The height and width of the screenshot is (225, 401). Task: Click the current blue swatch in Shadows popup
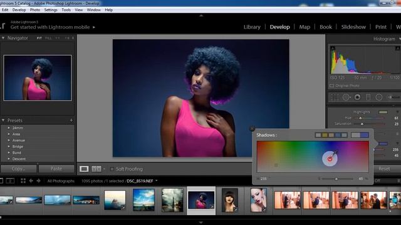coord(365,135)
